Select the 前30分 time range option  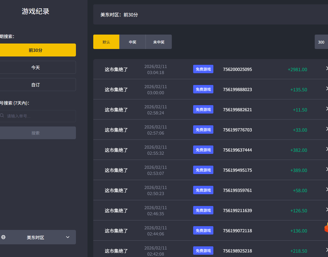(36, 50)
